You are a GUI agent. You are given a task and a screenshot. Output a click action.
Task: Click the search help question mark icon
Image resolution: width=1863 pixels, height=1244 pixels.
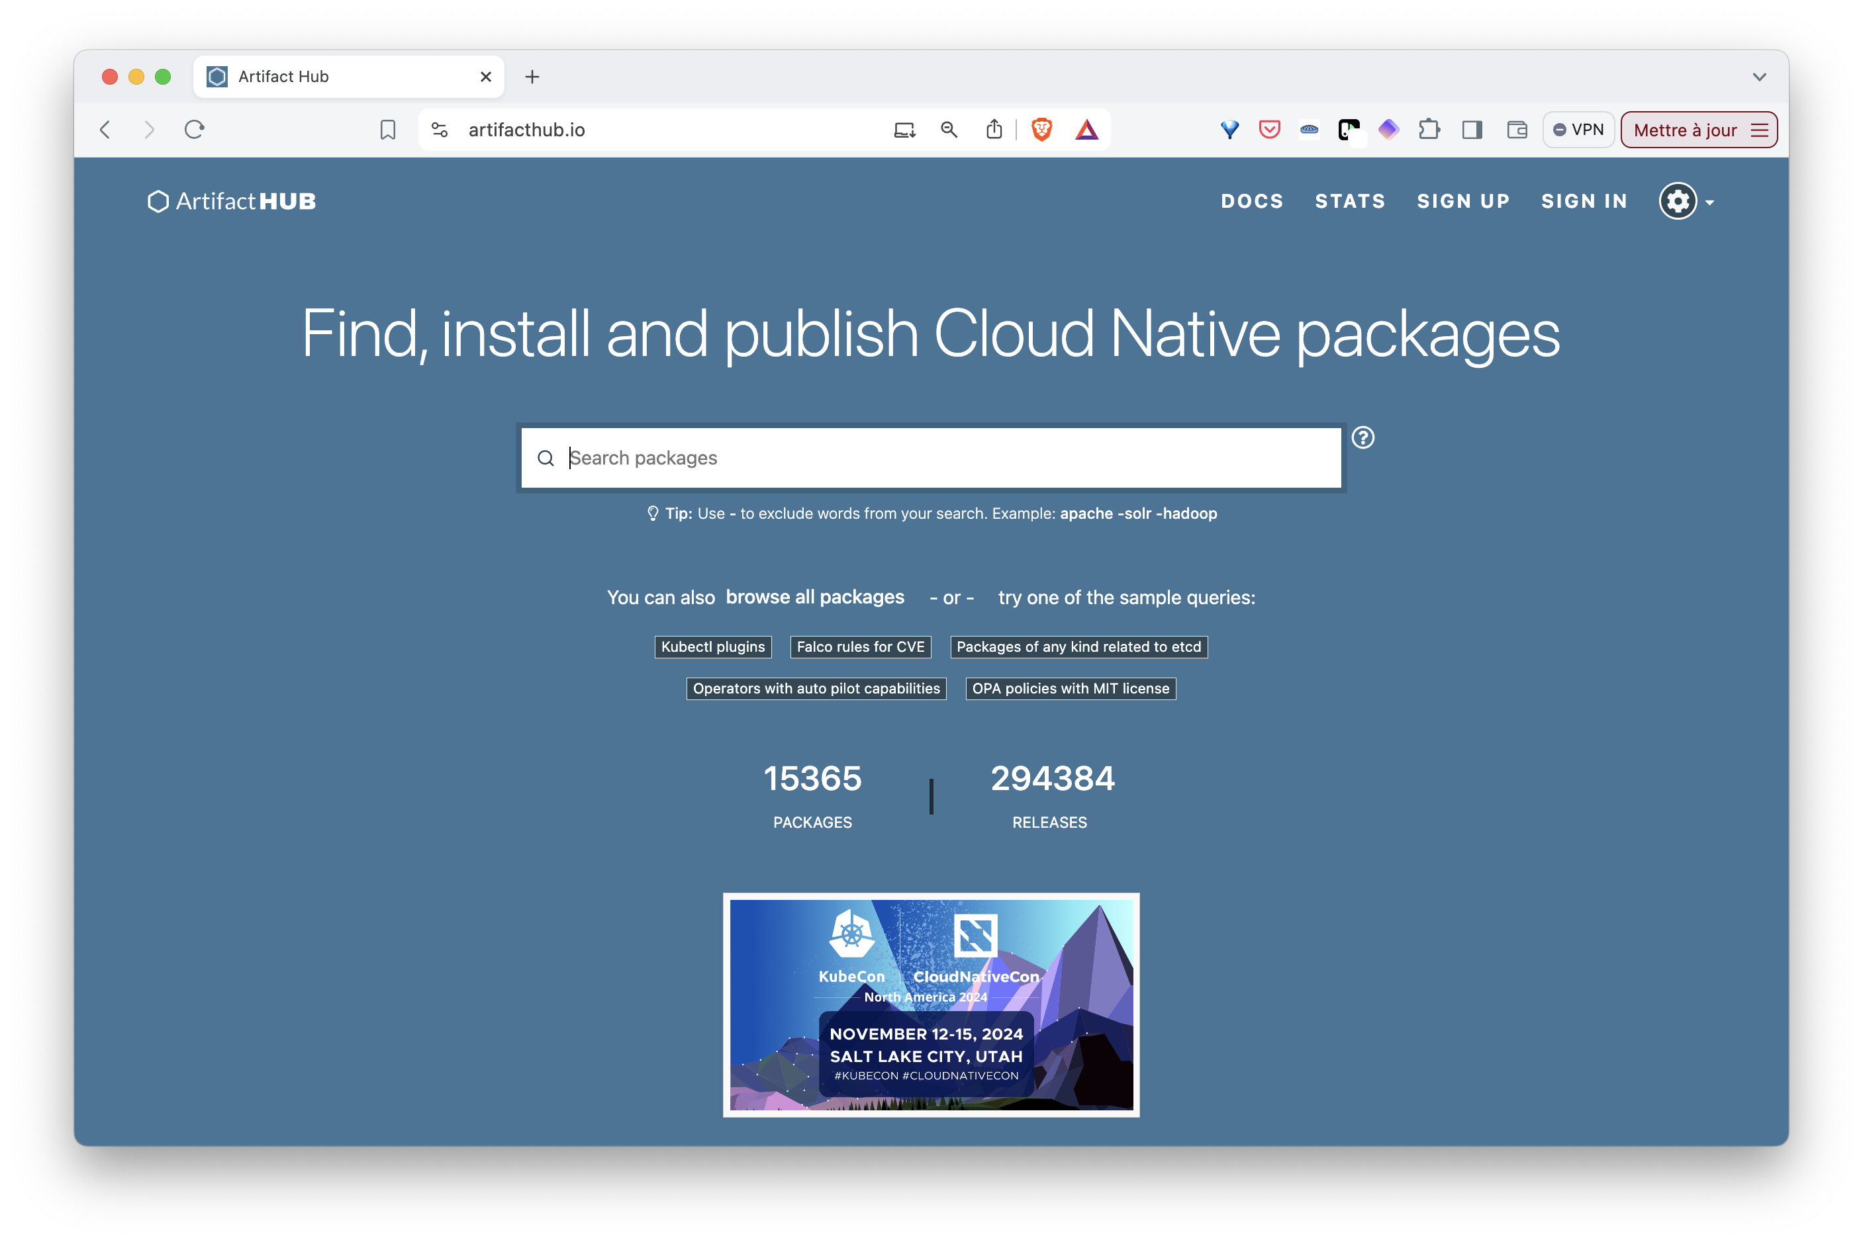pyautogui.click(x=1362, y=438)
